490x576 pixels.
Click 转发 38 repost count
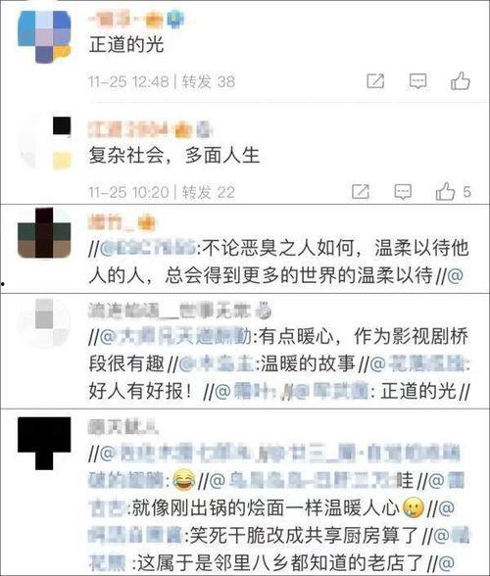point(209,81)
